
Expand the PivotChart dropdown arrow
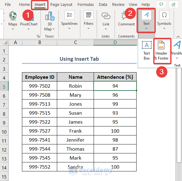(x=28, y=29)
